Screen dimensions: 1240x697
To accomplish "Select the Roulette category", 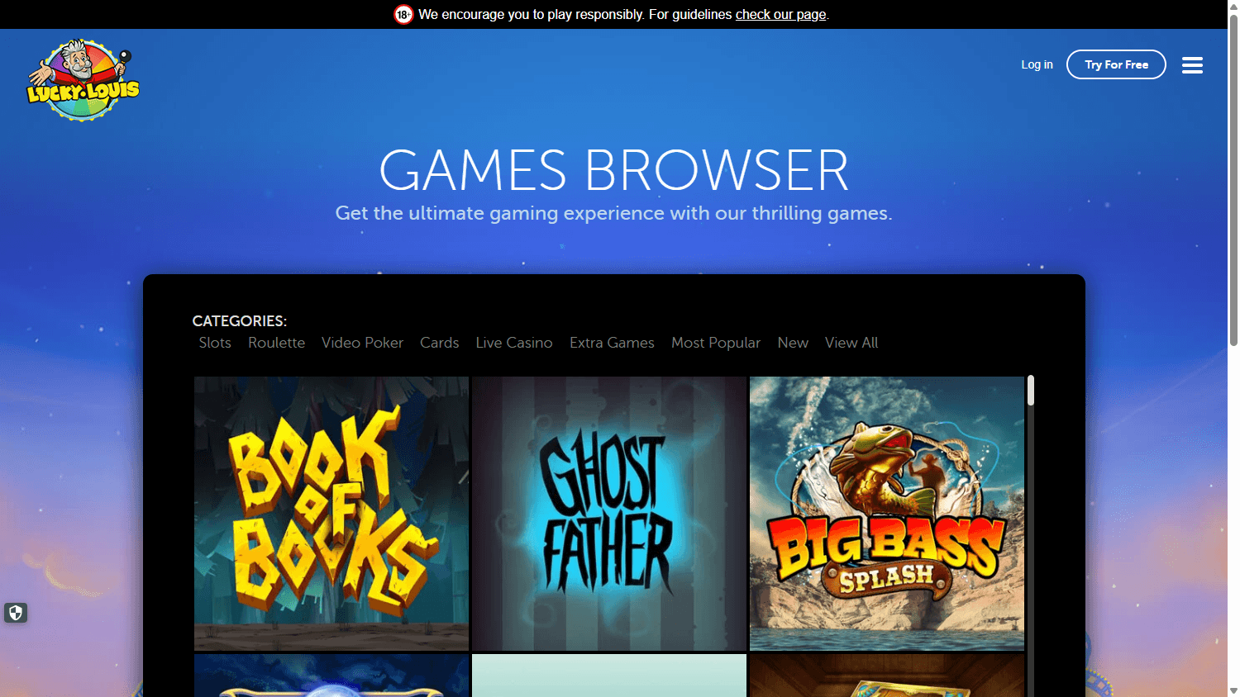I will [276, 343].
